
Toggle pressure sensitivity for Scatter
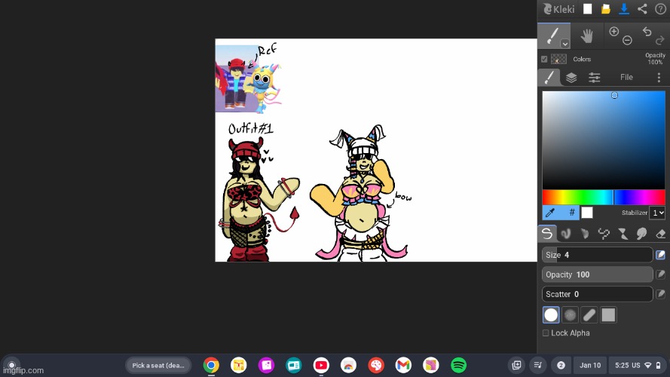661,294
